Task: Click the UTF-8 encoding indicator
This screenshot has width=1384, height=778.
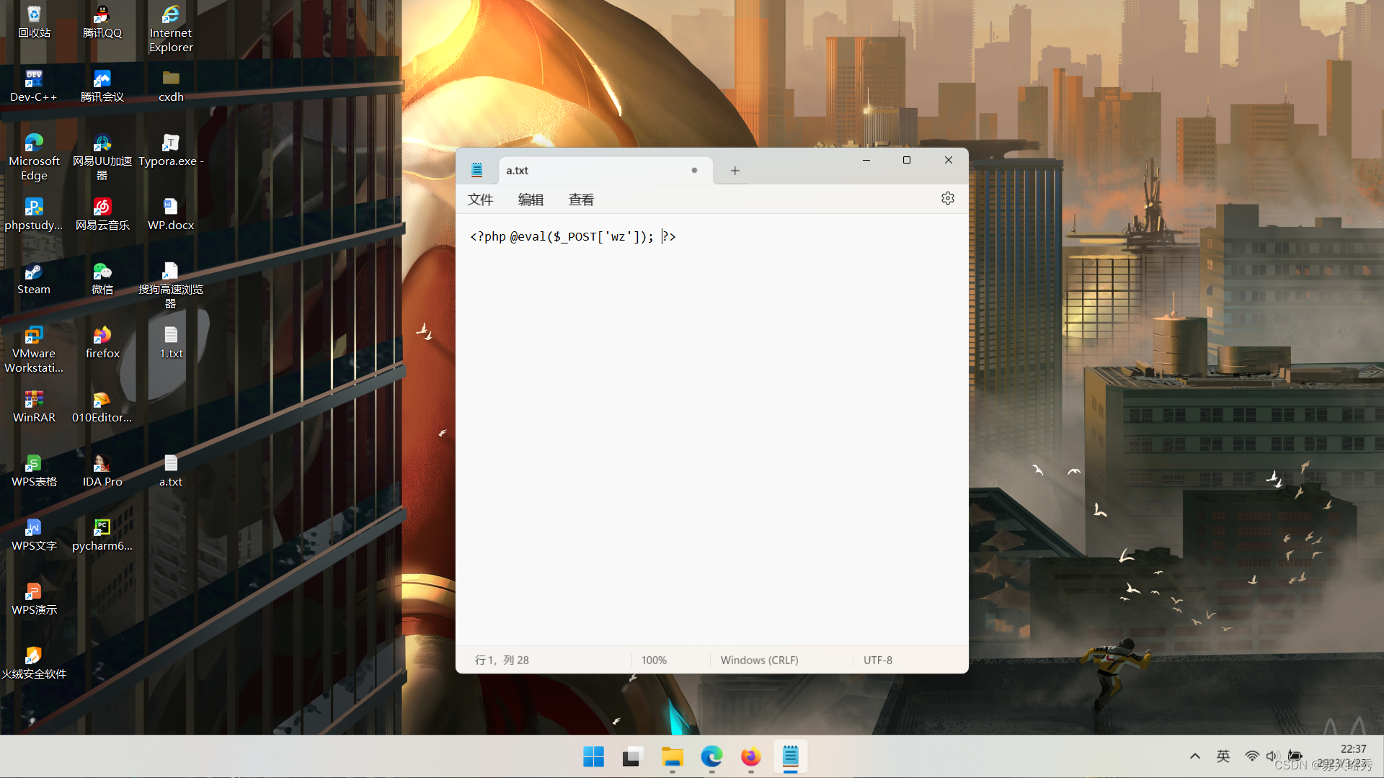Action: click(877, 660)
